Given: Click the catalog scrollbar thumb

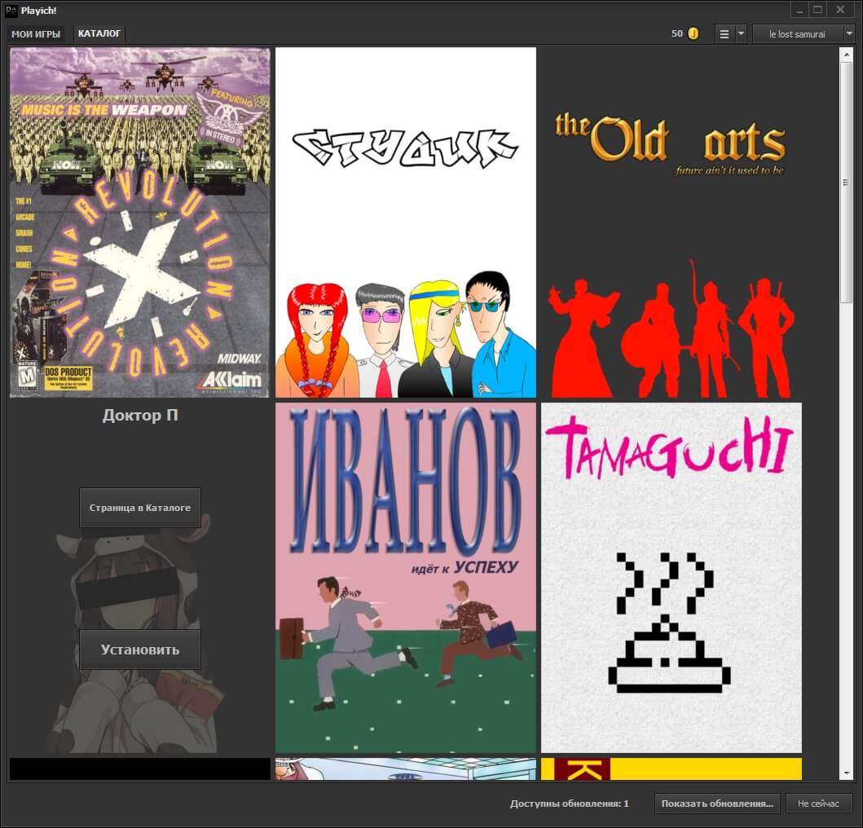Looking at the screenshot, I should point(846,182).
